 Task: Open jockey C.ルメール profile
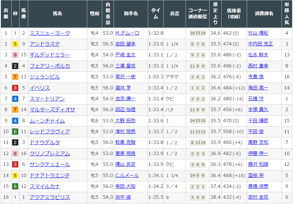(127, 176)
